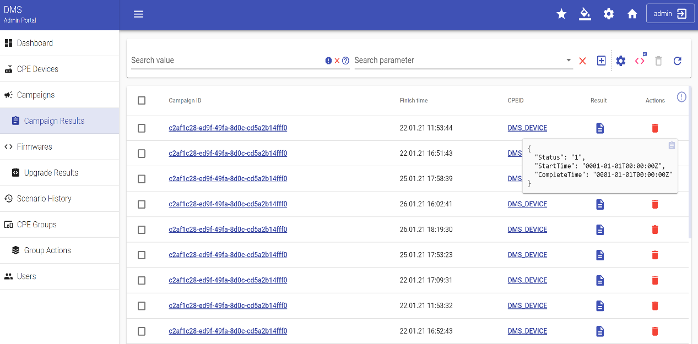Navigate to Upgrade Results menu item
This screenshot has width=698, height=344.
pyautogui.click(x=51, y=173)
